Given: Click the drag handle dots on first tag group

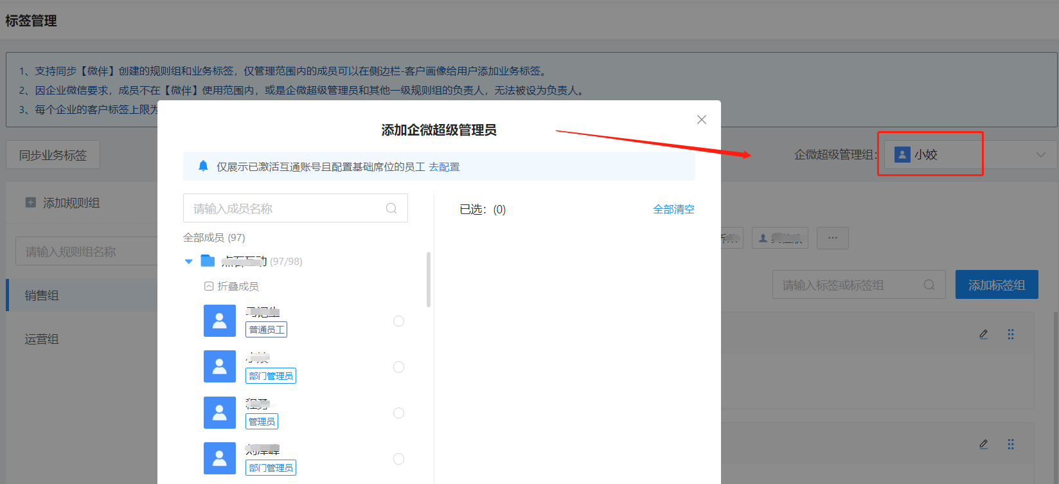Looking at the screenshot, I should [x=1011, y=334].
